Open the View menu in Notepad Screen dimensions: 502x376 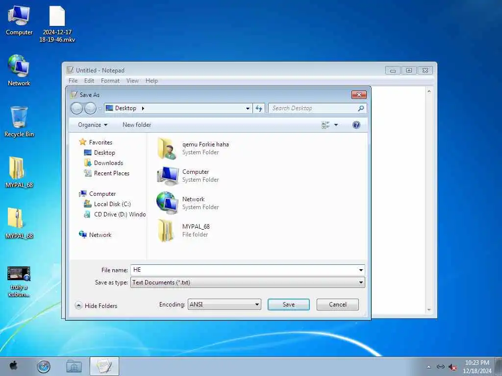[132, 81]
